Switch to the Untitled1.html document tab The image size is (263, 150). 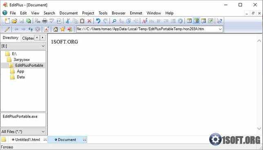click(x=27, y=140)
